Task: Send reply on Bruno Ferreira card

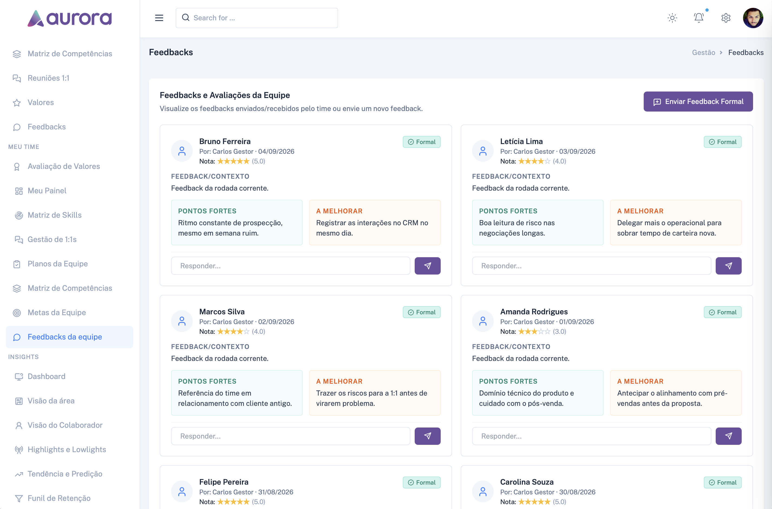Action: (x=427, y=266)
